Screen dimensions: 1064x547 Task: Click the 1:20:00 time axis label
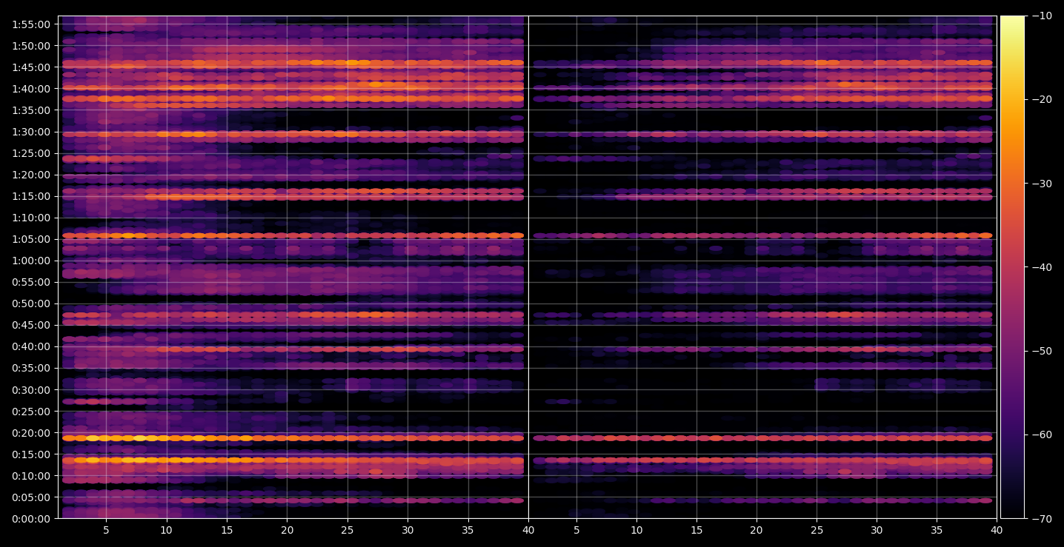click(x=31, y=175)
